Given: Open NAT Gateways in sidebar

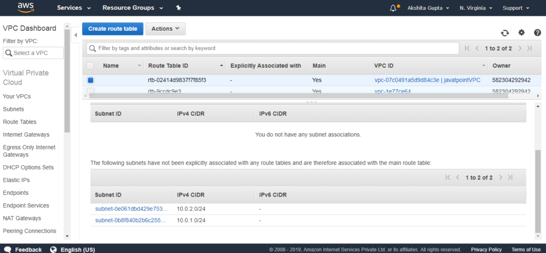Looking at the screenshot, I should point(22,218).
